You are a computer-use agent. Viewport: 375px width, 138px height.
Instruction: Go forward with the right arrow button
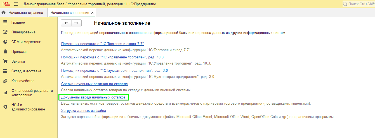click(x=77, y=23)
